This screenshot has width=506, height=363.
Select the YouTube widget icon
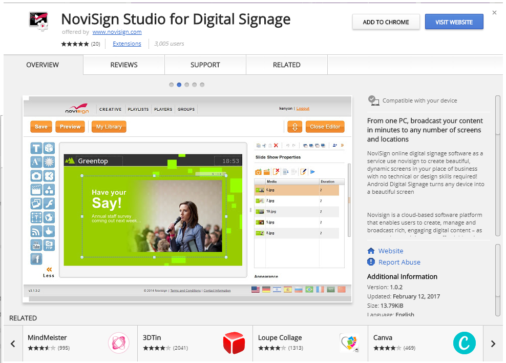(x=36, y=245)
